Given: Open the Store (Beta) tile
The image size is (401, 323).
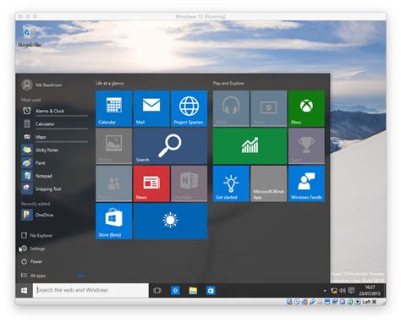Looking at the screenshot, I should pyautogui.click(x=113, y=222).
